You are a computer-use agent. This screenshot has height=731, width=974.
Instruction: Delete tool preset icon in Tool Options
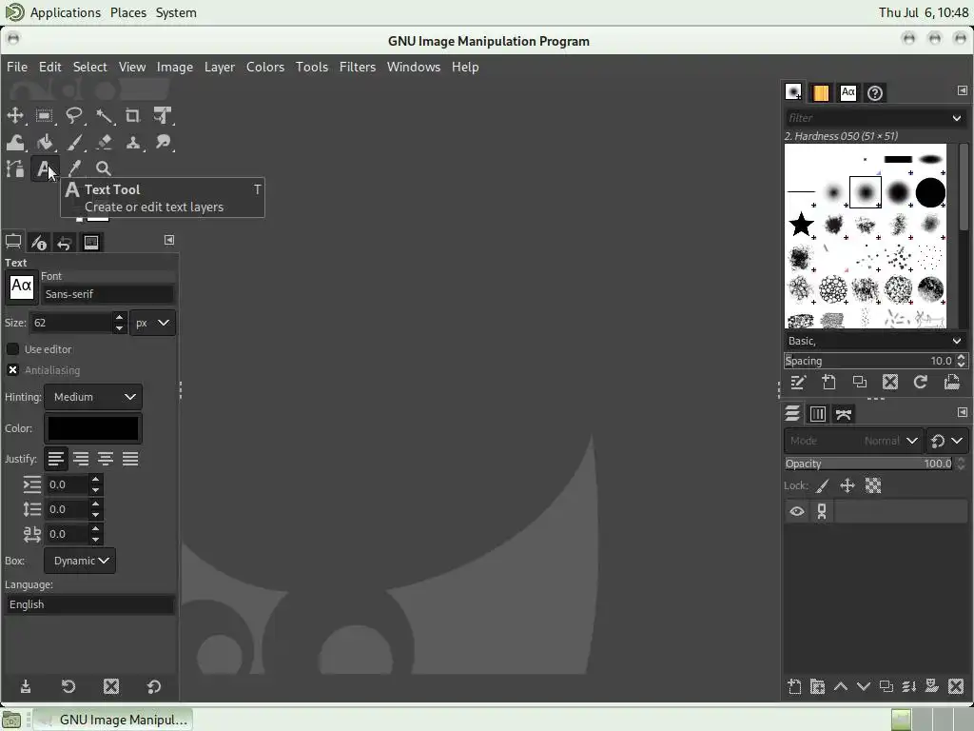[111, 686]
